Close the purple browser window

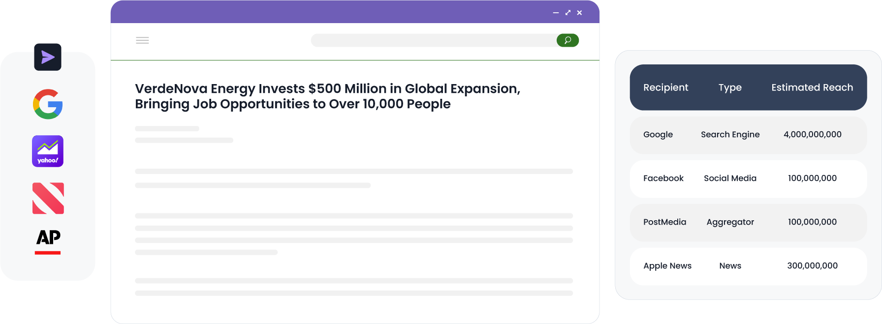tap(580, 13)
